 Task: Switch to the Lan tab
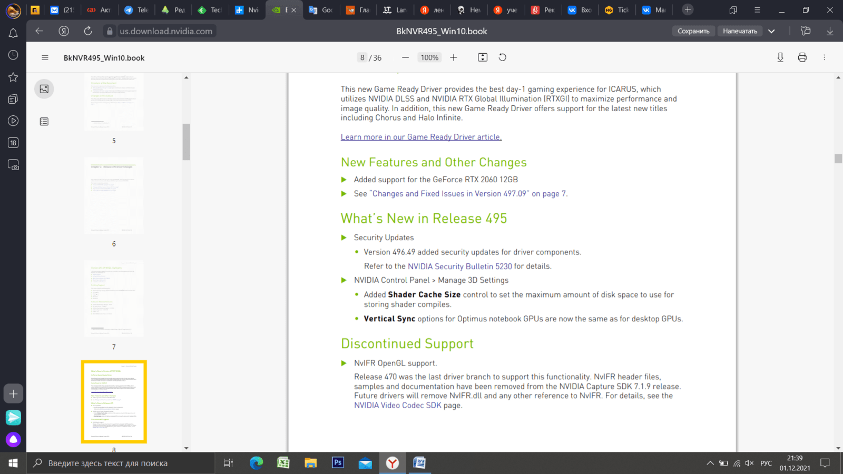tap(395, 10)
